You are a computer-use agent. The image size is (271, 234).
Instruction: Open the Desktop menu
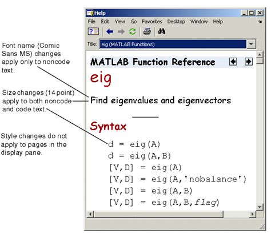pos(176,22)
